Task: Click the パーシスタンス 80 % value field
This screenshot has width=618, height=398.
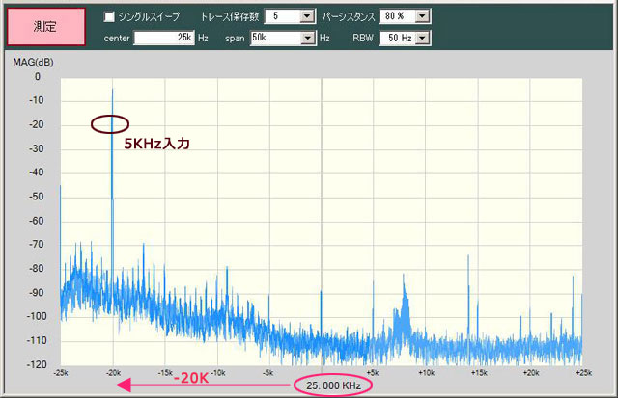Action: [398, 16]
